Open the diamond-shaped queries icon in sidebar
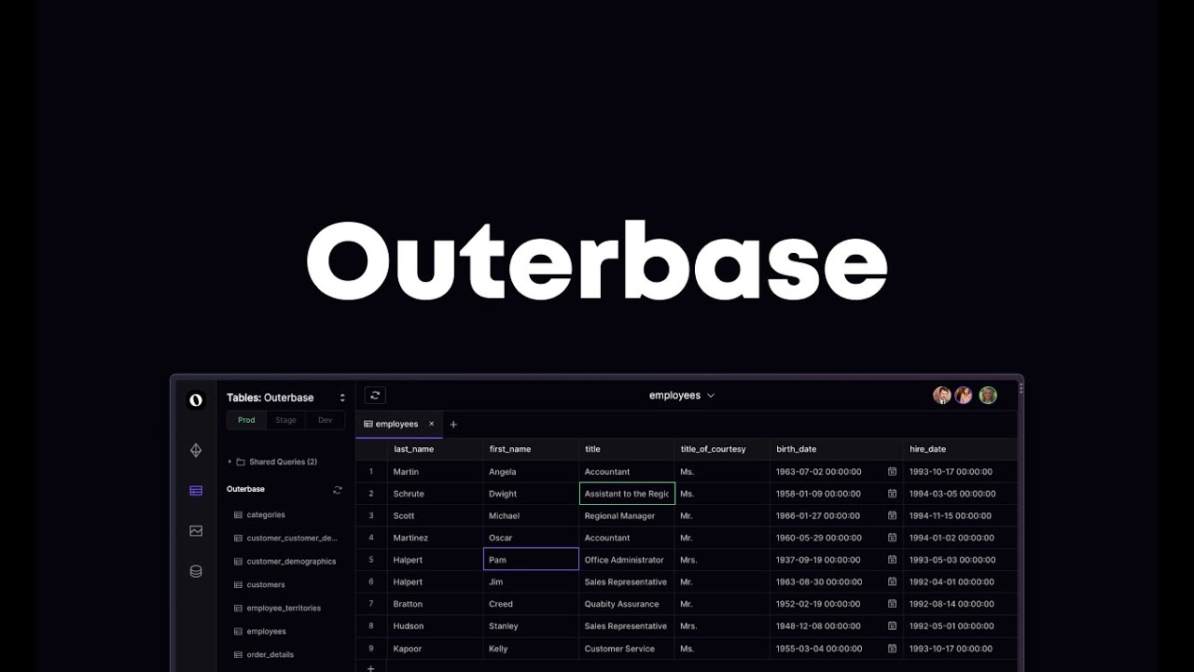 tap(196, 450)
